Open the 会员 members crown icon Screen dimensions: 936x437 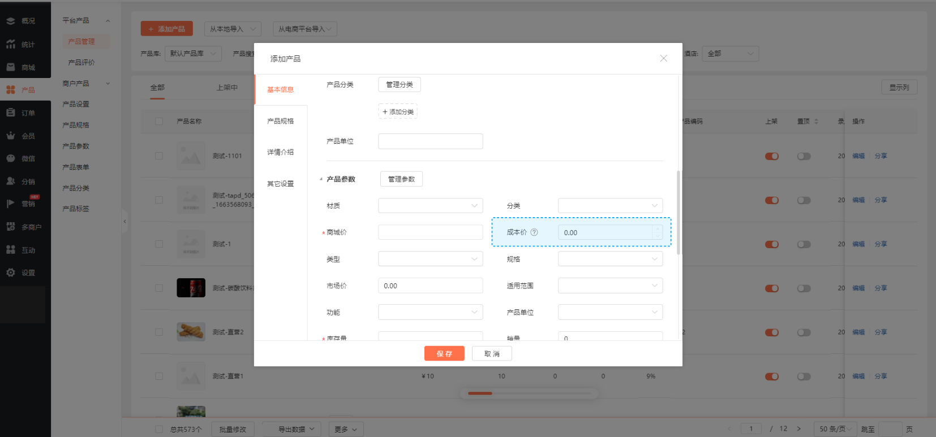click(11, 136)
